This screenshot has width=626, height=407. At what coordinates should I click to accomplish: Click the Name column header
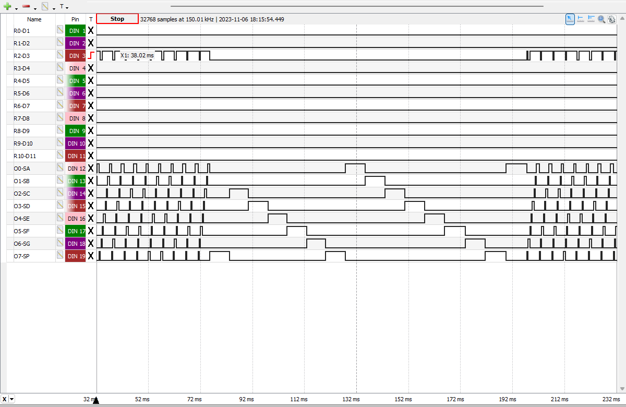click(x=34, y=19)
